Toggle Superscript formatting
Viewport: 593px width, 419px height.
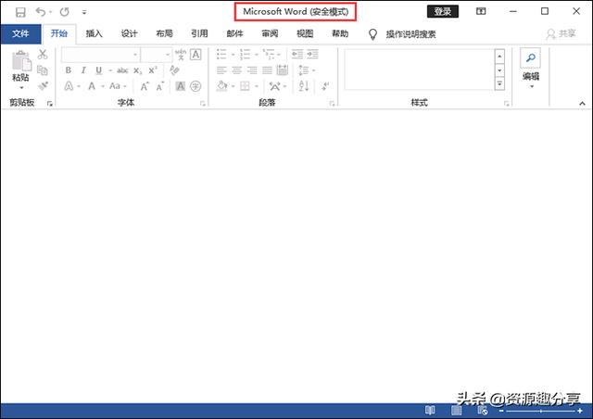click(x=153, y=70)
